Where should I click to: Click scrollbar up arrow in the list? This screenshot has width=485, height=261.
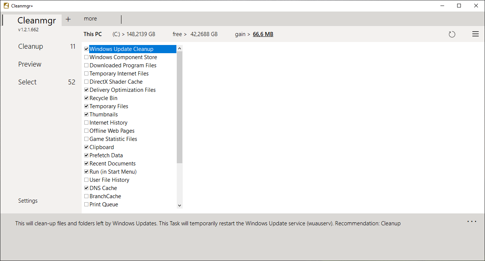180,48
